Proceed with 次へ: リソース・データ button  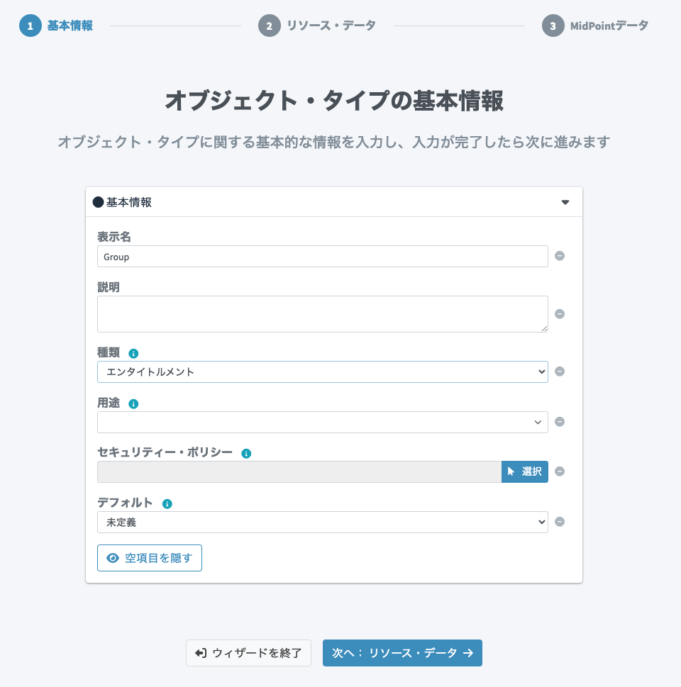pyautogui.click(x=402, y=653)
